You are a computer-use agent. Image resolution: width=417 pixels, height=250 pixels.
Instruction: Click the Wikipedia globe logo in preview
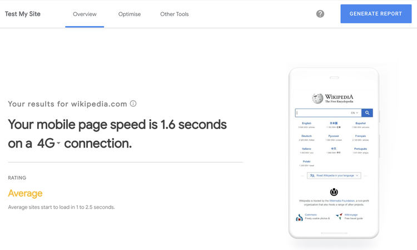[x=317, y=99]
